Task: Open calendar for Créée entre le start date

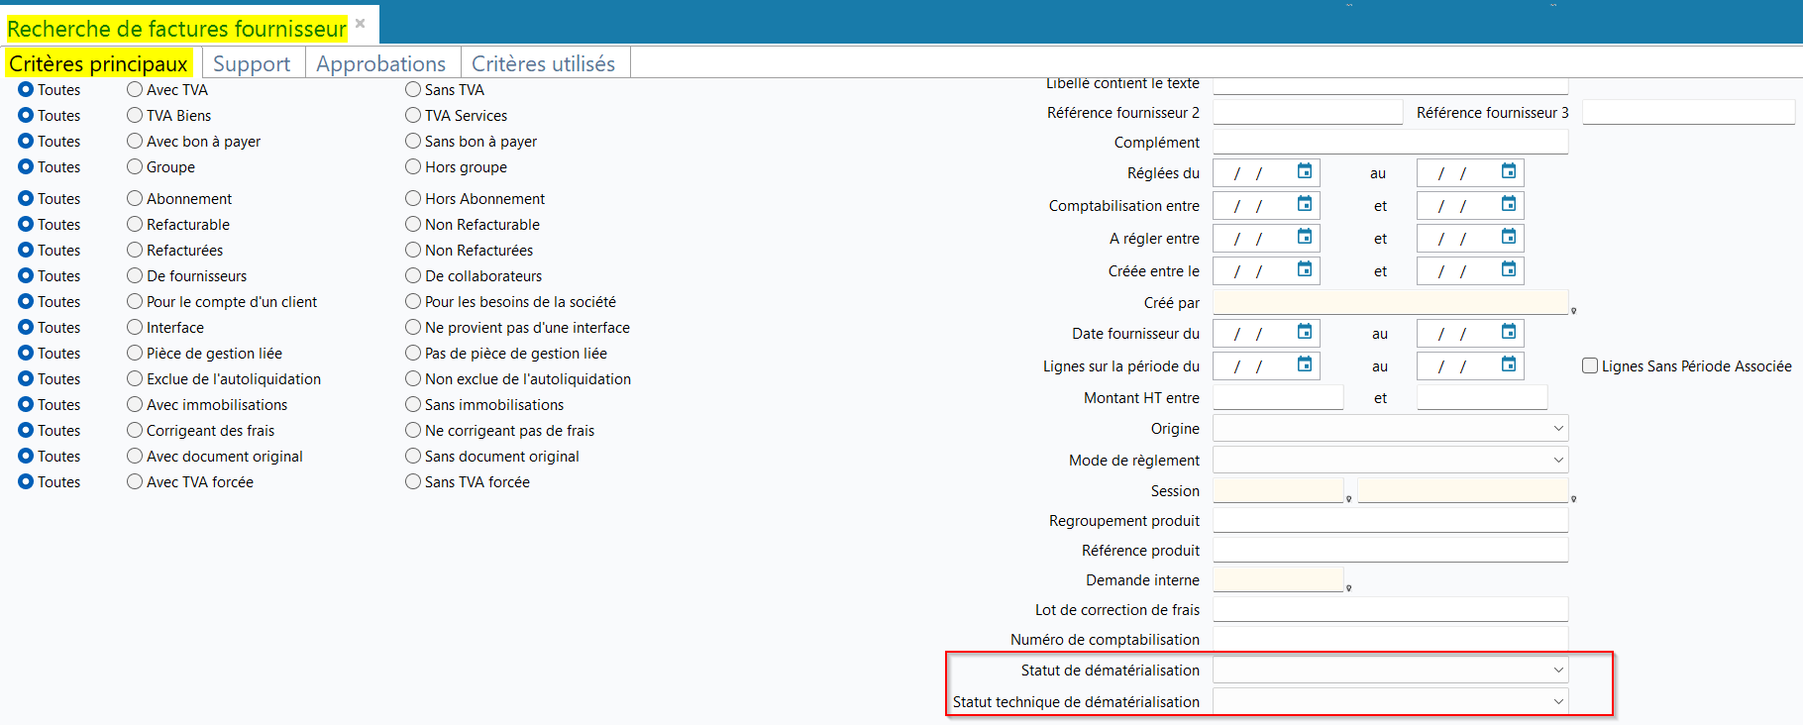Action: coord(1305,269)
